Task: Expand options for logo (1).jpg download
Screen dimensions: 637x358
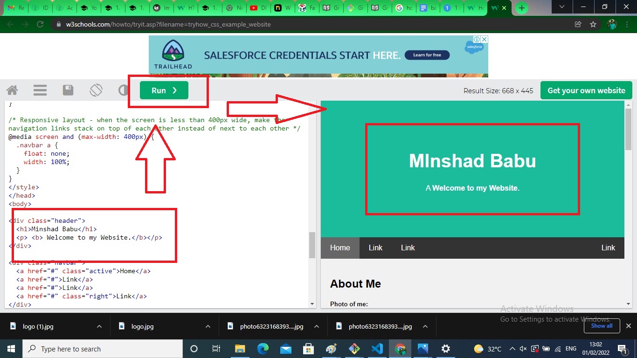Action: pos(98,326)
